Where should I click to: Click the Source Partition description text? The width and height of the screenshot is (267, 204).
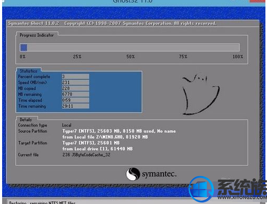(x=119, y=134)
